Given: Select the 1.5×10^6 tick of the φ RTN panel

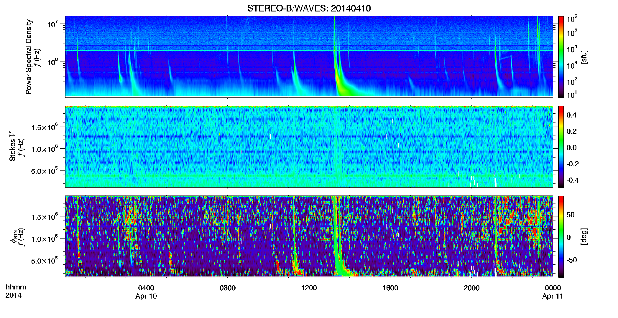Looking at the screenshot, I should (x=45, y=217).
